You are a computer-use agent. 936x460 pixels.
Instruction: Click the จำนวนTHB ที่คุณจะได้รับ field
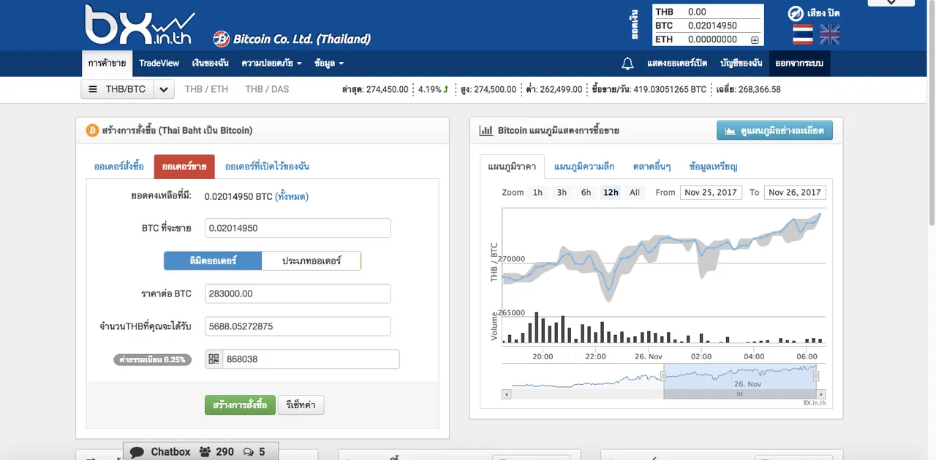[298, 326]
